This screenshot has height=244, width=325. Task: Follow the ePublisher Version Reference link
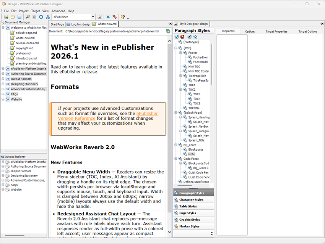point(108,116)
